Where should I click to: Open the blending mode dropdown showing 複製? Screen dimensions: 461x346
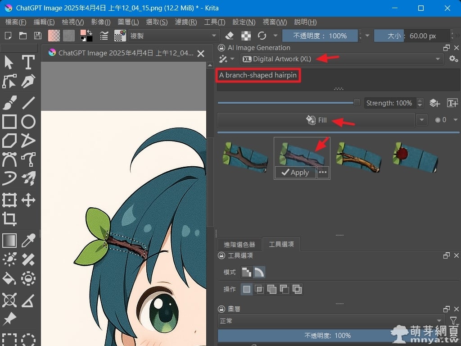point(173,36)
